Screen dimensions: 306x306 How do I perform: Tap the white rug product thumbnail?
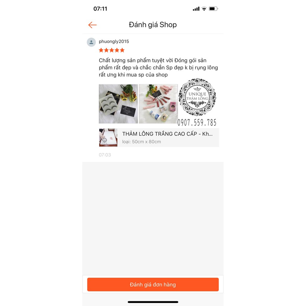pyautogui.click(x=108, y=137)
